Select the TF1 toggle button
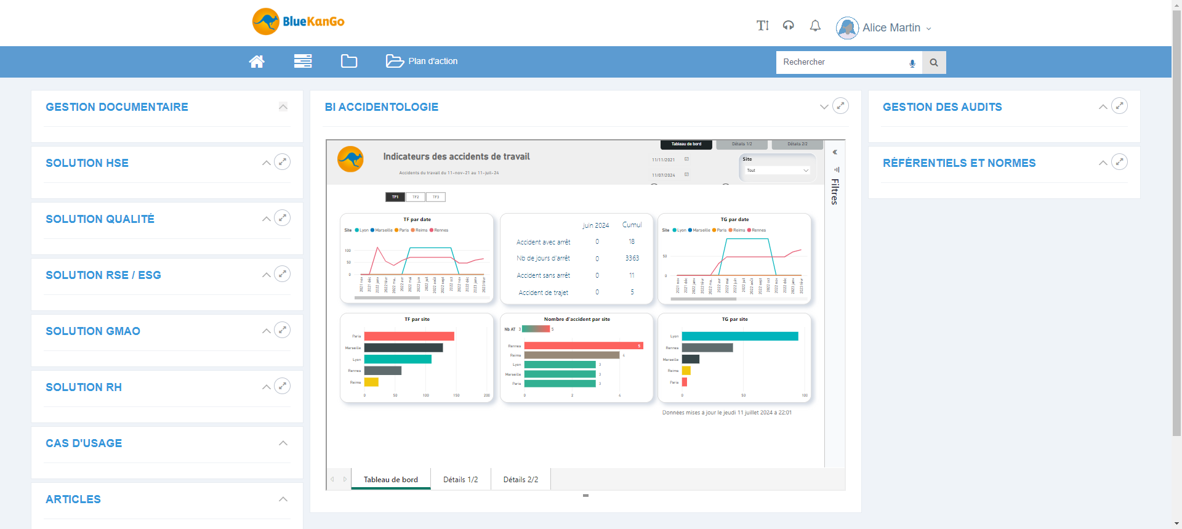Screen dimensions: 1182x529 tap(395, 197)
